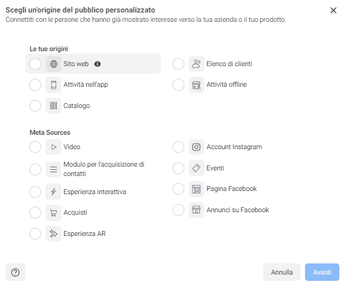Select the Esperienza interattiva radio button
The image size is (345, 284).
click(35, 192)
